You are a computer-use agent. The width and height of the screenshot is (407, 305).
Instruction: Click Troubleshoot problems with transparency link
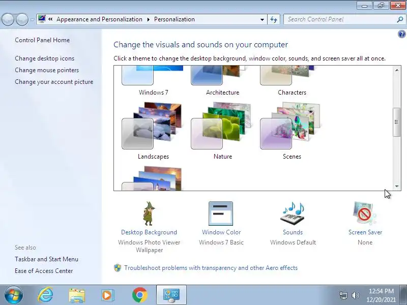click(211, 268)
